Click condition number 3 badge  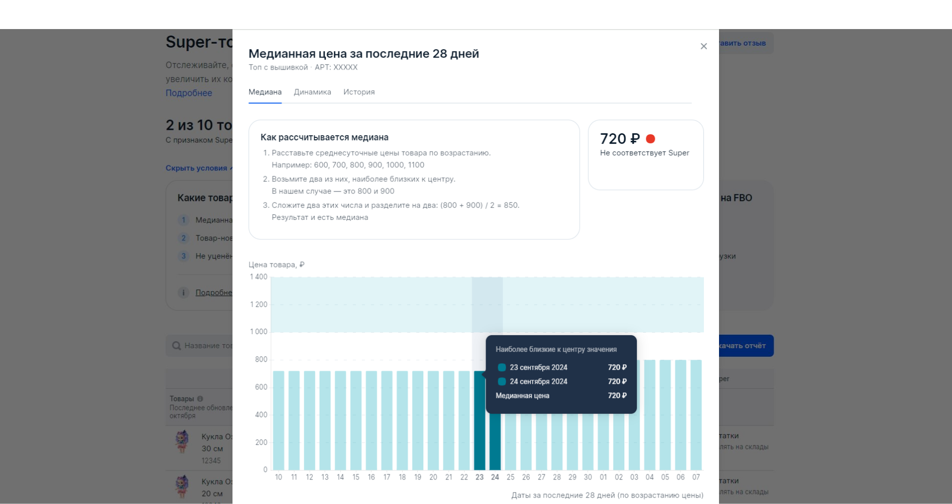click(x=183, y=256)
